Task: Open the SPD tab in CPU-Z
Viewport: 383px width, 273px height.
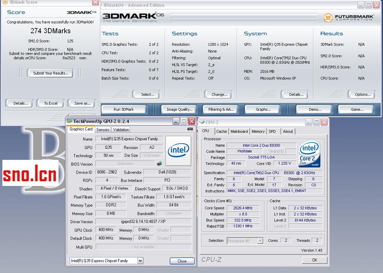Action: [272, 131]
